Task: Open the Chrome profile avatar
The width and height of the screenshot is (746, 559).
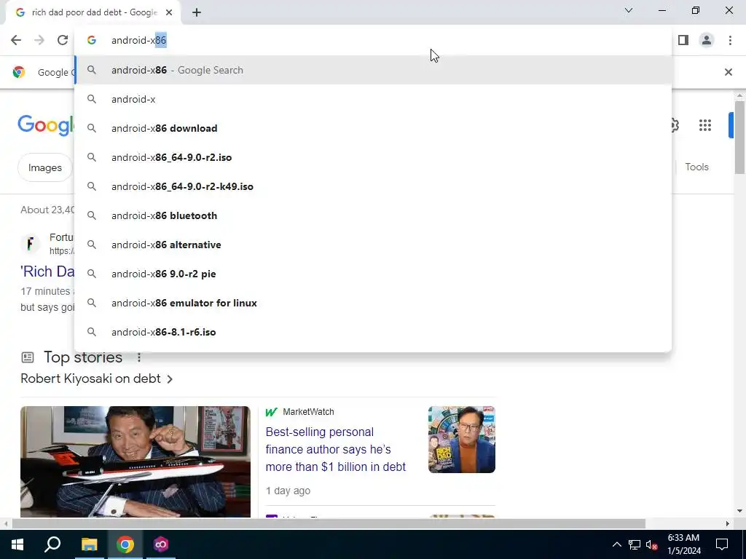Action: 707,41
